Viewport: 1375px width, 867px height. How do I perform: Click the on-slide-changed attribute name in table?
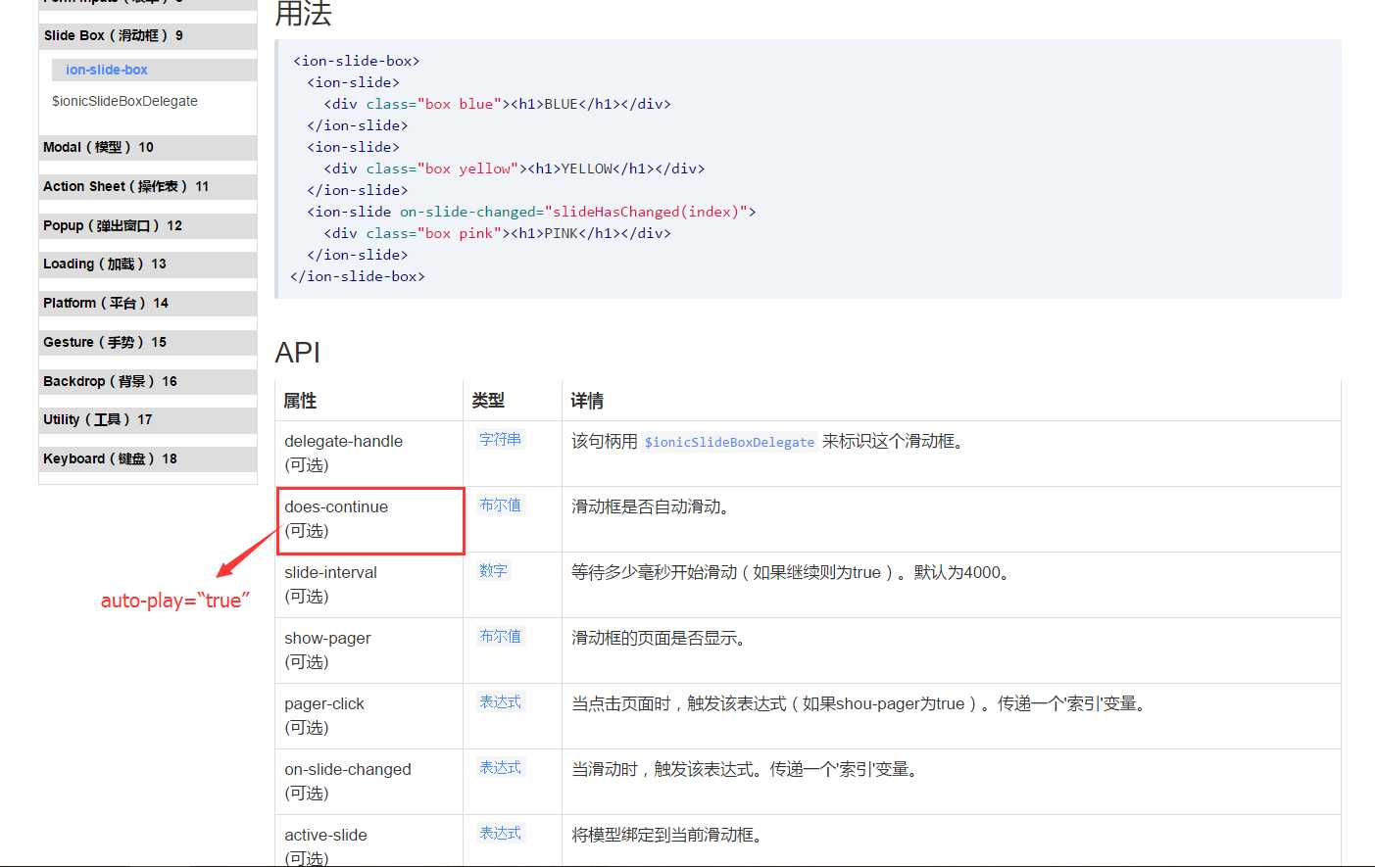348,769
